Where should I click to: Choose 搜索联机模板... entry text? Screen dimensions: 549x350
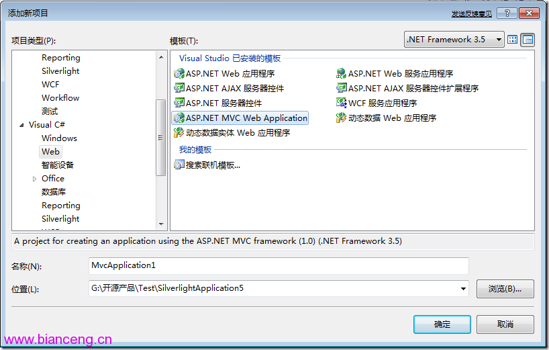tap(213, 165)
